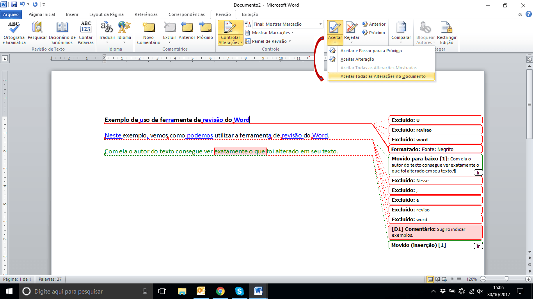The height and width of the screenshot is (299, 533).
Task: Click the Ortografia e Gramática icon
Action: [14, 28]
